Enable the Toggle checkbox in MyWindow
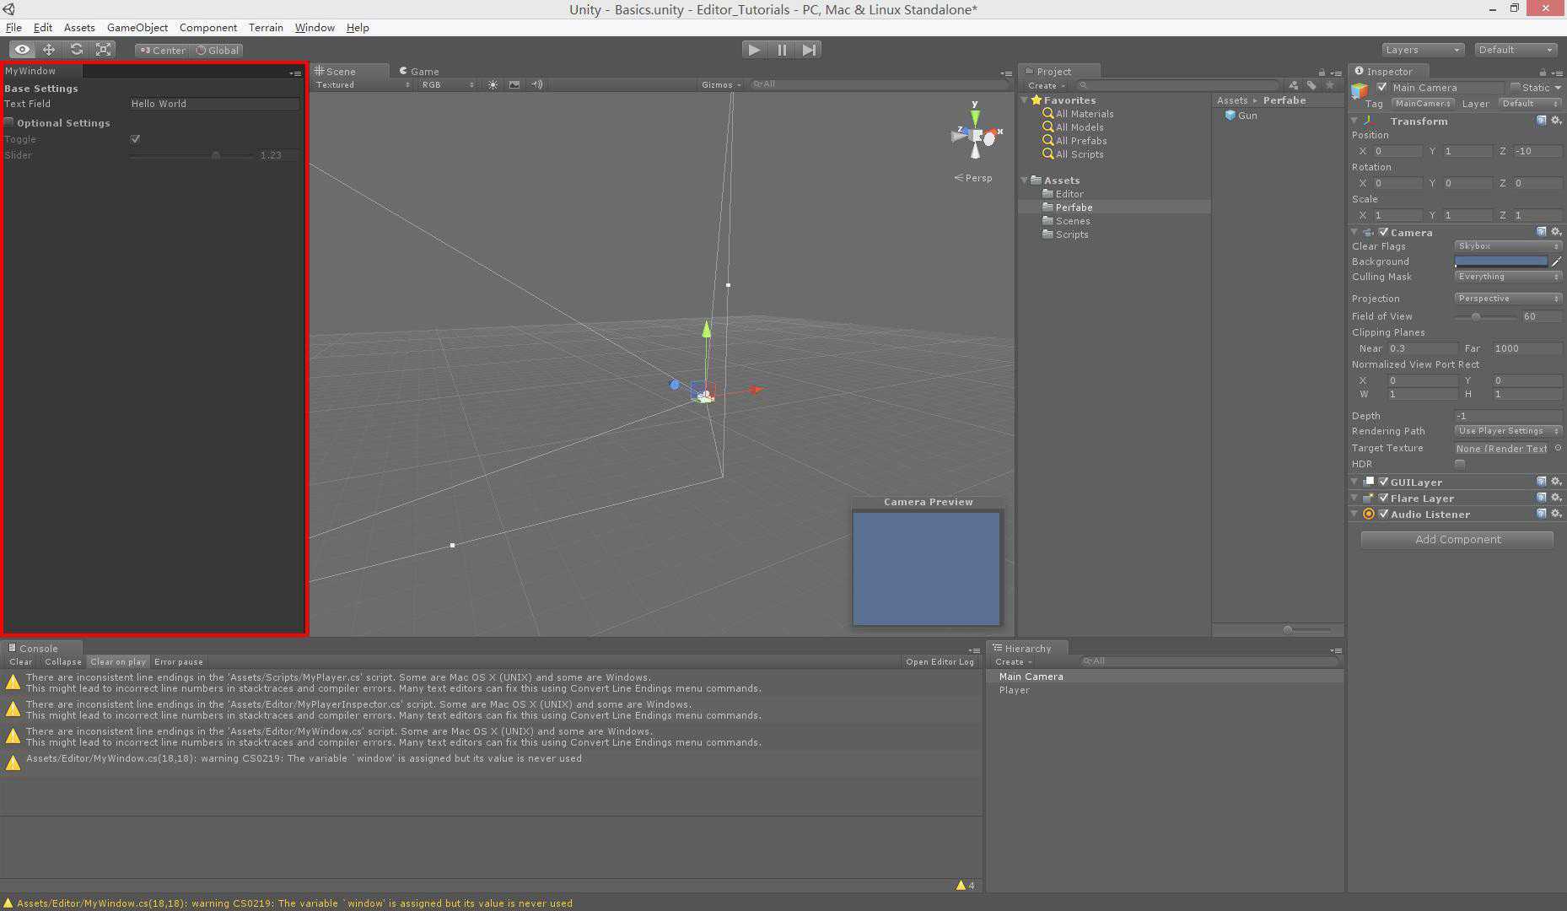 [x=135, y=138]
